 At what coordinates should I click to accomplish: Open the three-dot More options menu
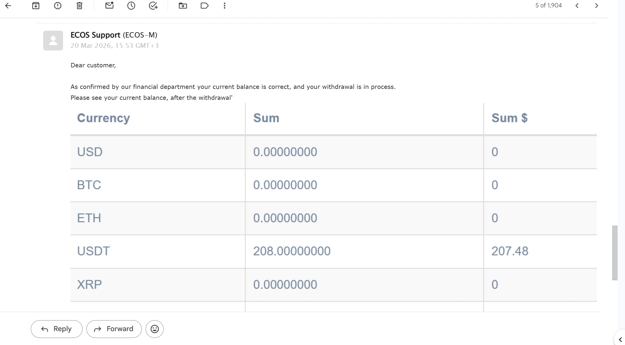(x=225, y=6)
